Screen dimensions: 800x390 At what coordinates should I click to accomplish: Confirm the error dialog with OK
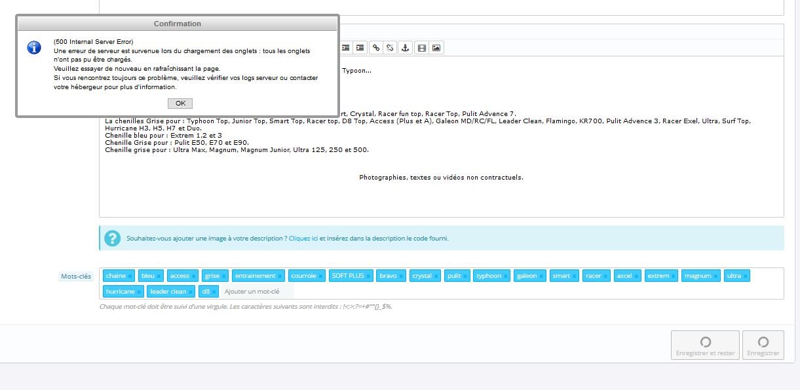click(x=180, y=104)
